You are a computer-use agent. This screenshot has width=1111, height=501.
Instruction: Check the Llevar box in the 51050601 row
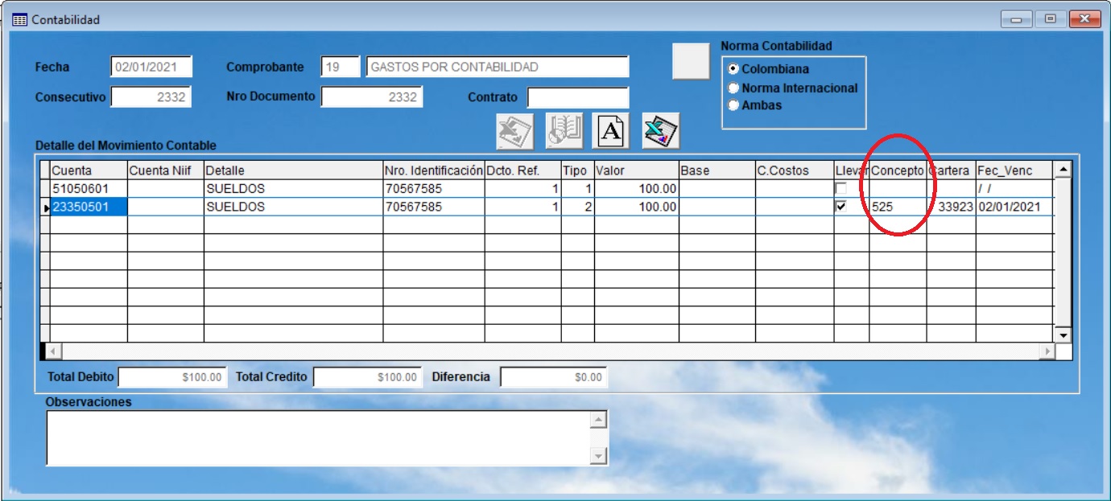point(841,188)
